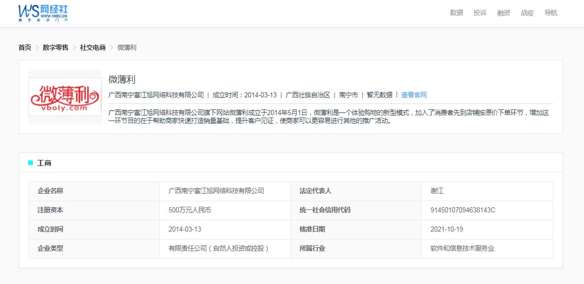584x284 pixels.
Task: Open the 查看官网 link
Action: click(414, 95)
